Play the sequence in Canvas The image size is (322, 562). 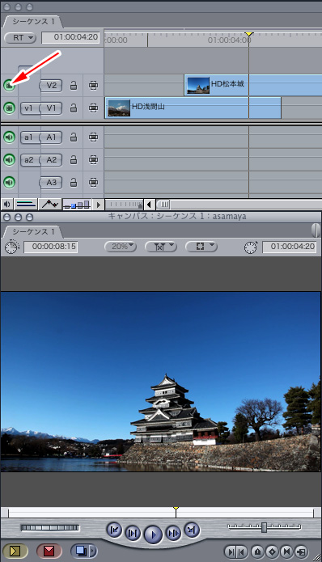[x=153, y=535]
